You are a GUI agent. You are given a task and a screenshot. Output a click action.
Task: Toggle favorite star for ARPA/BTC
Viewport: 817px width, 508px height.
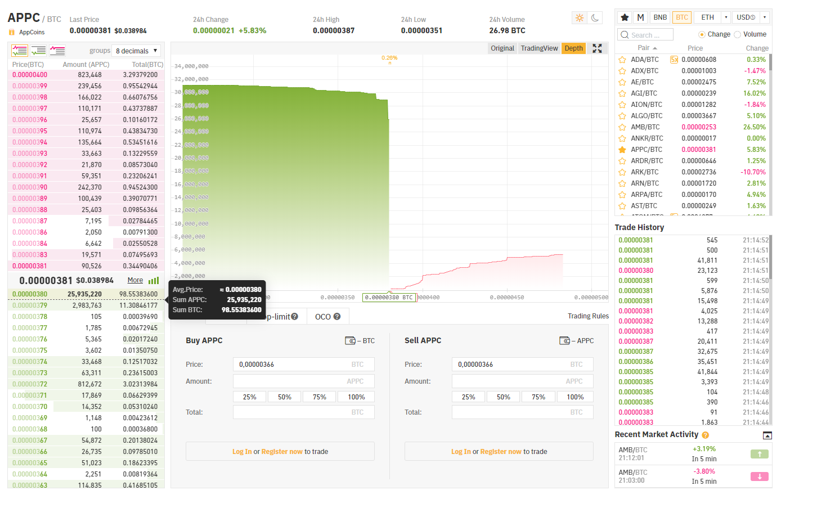coord(622,195)
